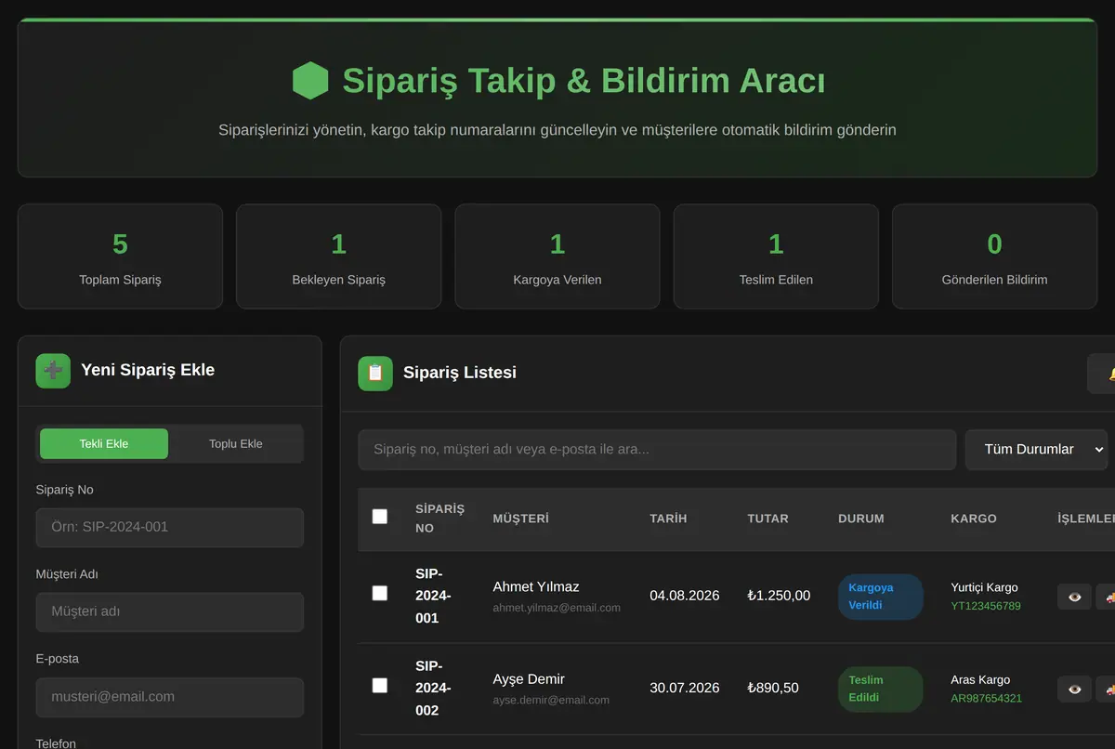Click the Aras Kargo carrier name
The width and height of the screenshot is (1115, 749).
[x=980, y=680]
